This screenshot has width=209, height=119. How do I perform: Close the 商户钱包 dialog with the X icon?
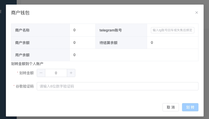coord(197,13)
